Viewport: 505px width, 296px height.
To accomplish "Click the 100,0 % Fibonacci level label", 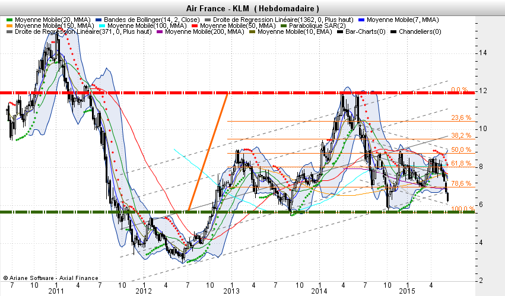I will [x=462, y=209].
